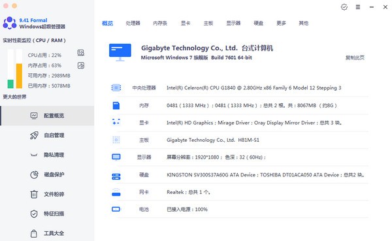Open the 更多 tab
The height and width of the screenshot is (241, 392).
pyautogui.click(x=281, y=24)
